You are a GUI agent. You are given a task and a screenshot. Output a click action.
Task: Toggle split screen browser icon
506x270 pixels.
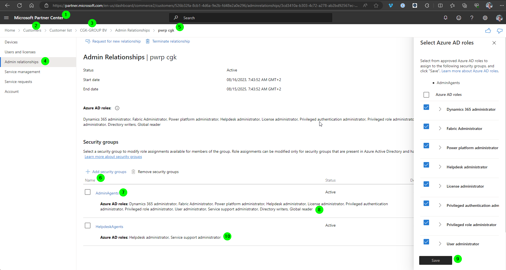point(440,5)
